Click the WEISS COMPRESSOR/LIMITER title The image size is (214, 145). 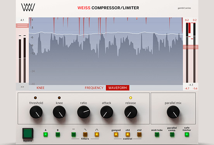108,8
